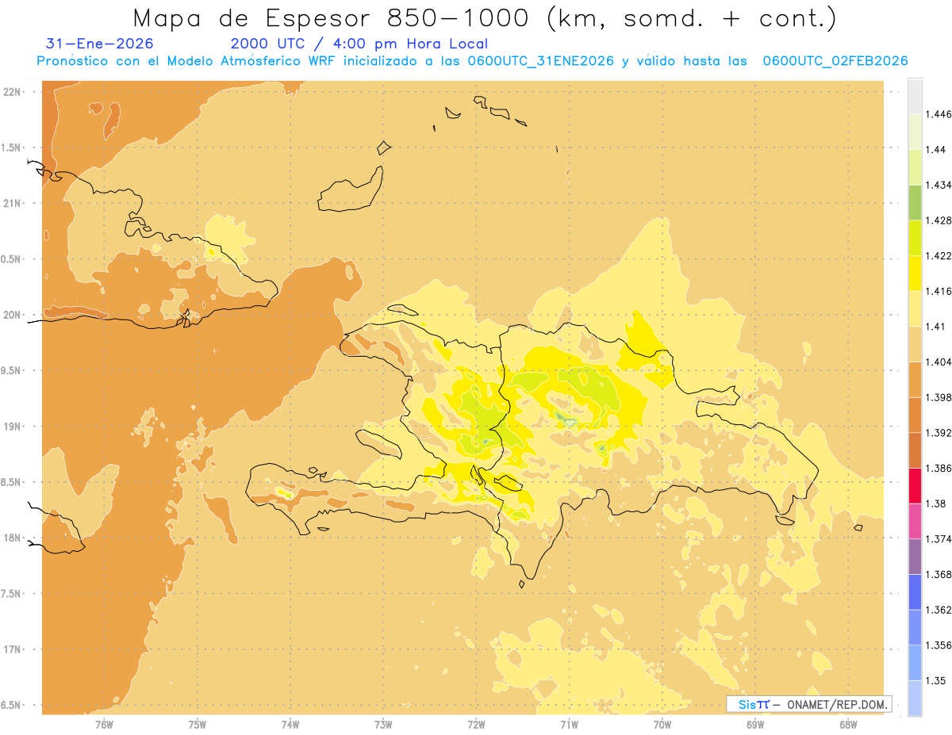The height and width of the screenshot is (735, 952).
Task: Click the 75W longitude label
Action: [198, 725]
